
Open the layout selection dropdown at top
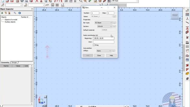coord(125,1)
